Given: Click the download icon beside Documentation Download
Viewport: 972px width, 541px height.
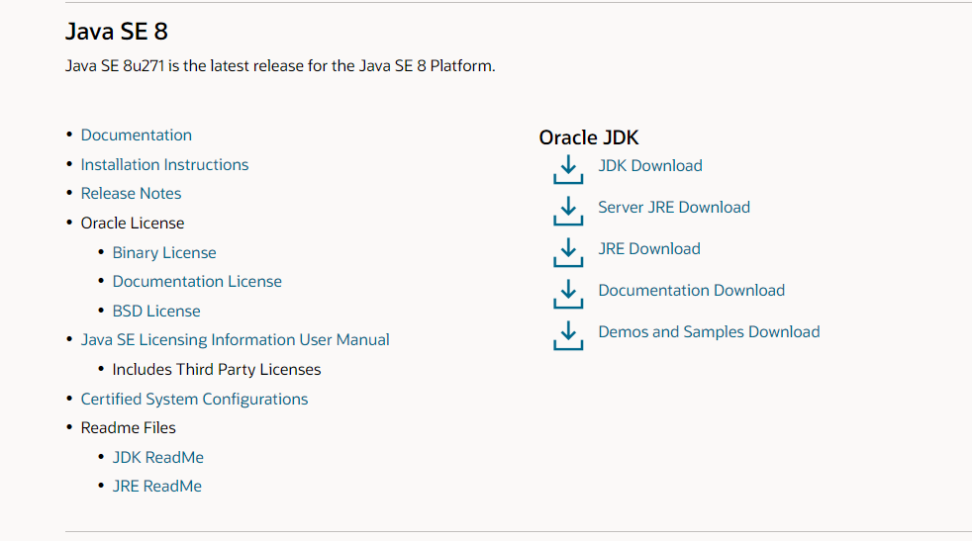Looking at the screenshot, I should (568, 294).
